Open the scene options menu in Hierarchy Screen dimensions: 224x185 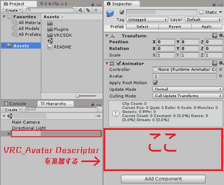98,116
